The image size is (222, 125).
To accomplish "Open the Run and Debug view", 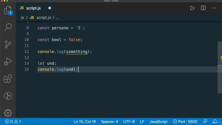I will 8,61.
